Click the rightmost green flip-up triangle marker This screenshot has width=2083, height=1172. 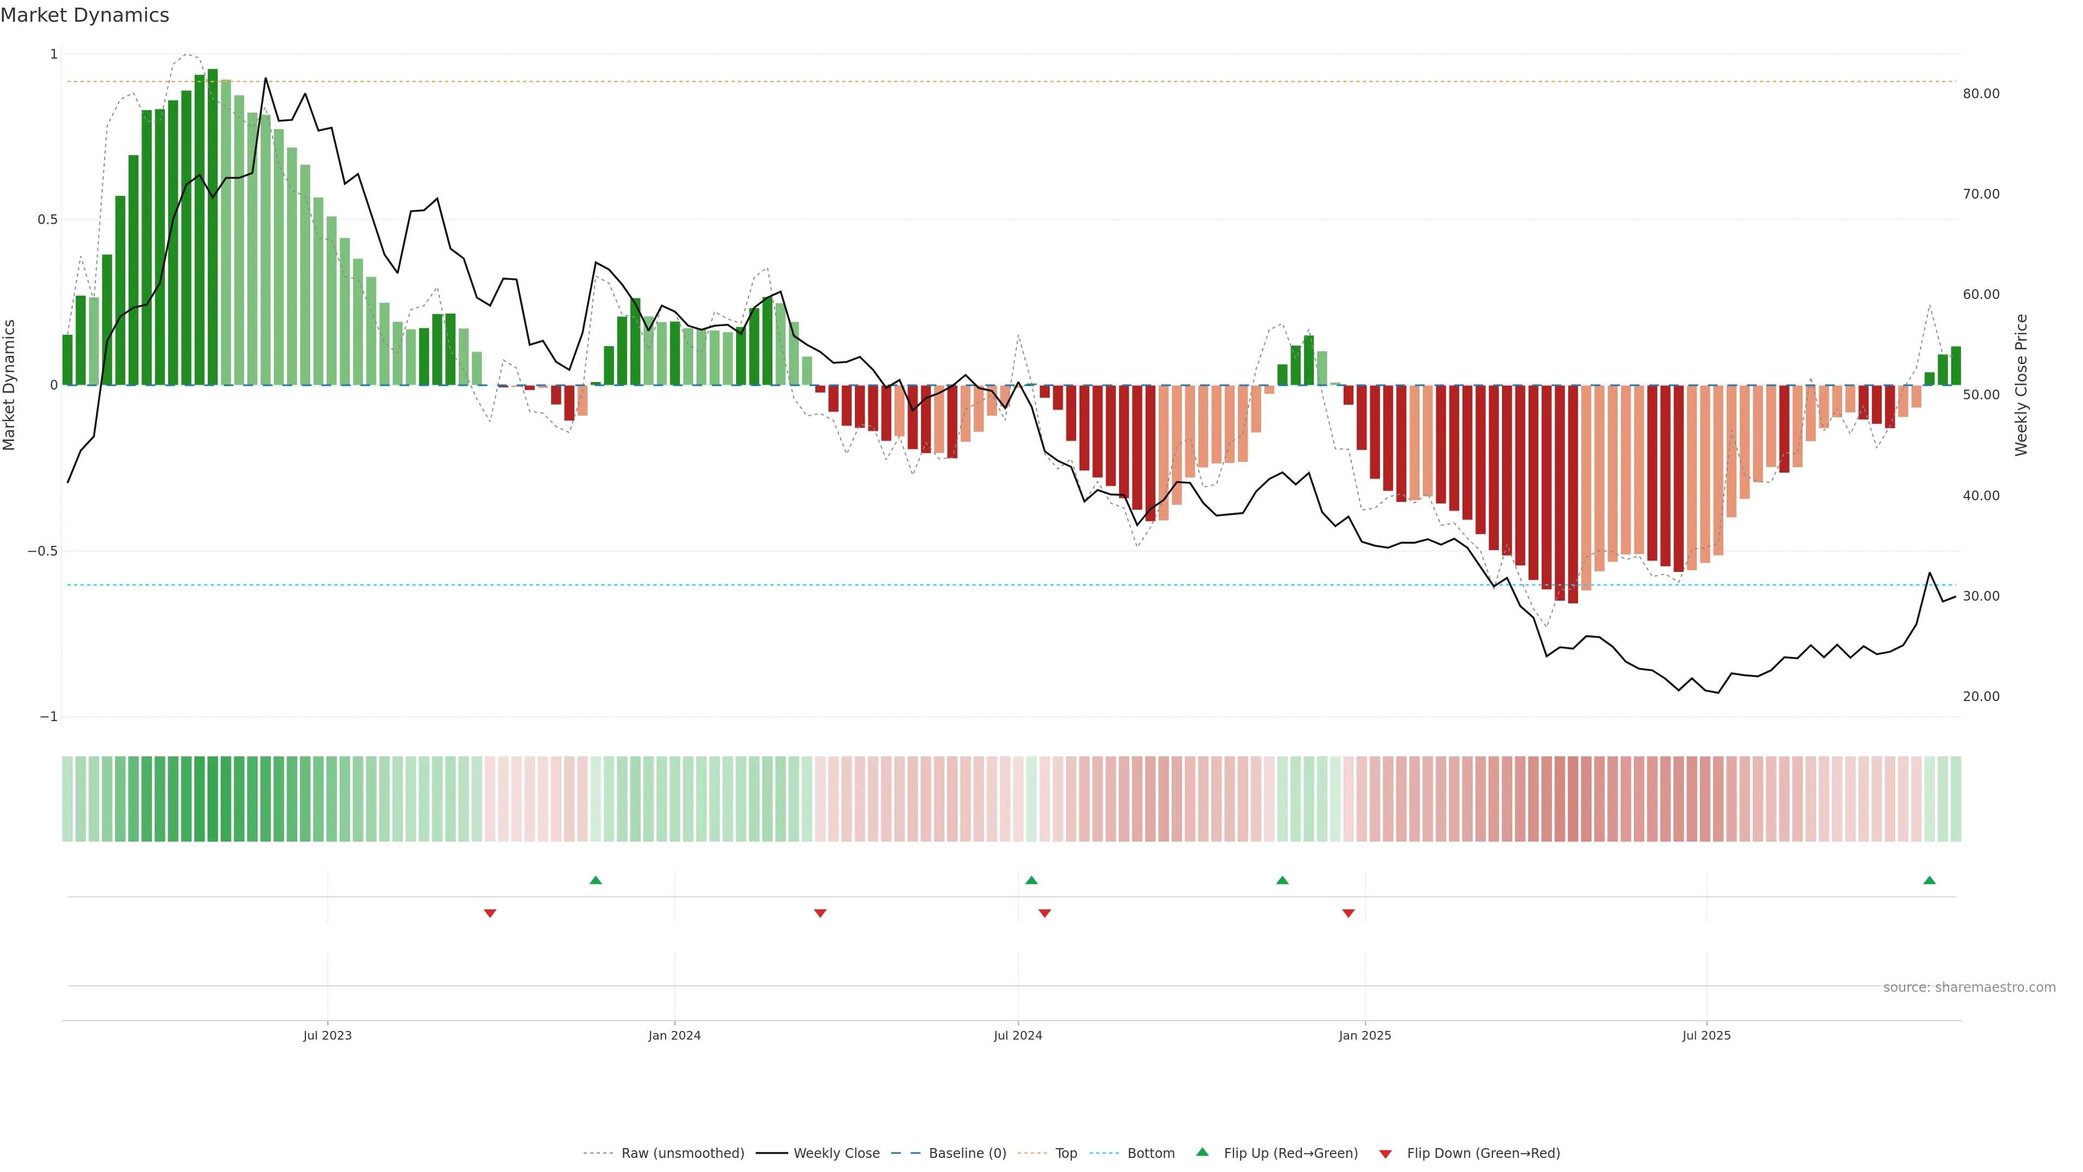(1929, 880)
